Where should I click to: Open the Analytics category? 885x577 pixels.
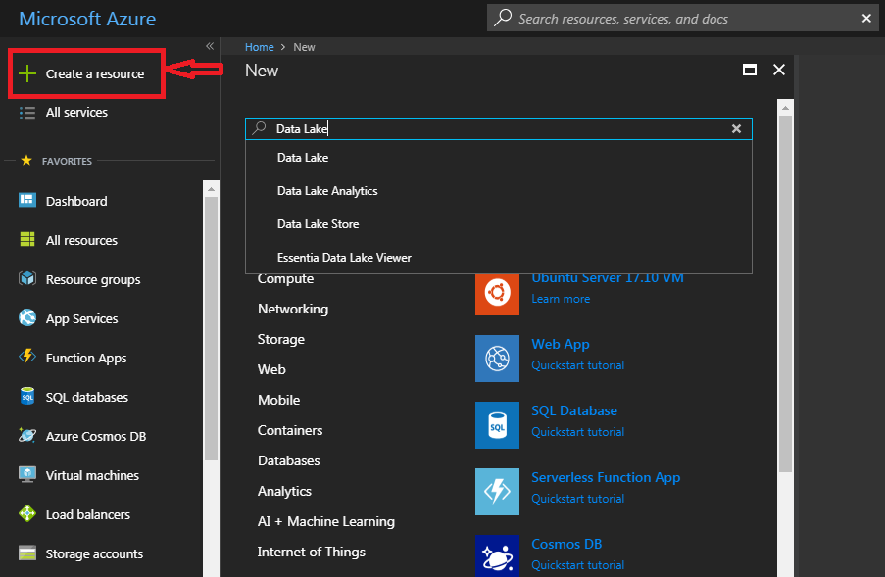(x=284, y=491)
